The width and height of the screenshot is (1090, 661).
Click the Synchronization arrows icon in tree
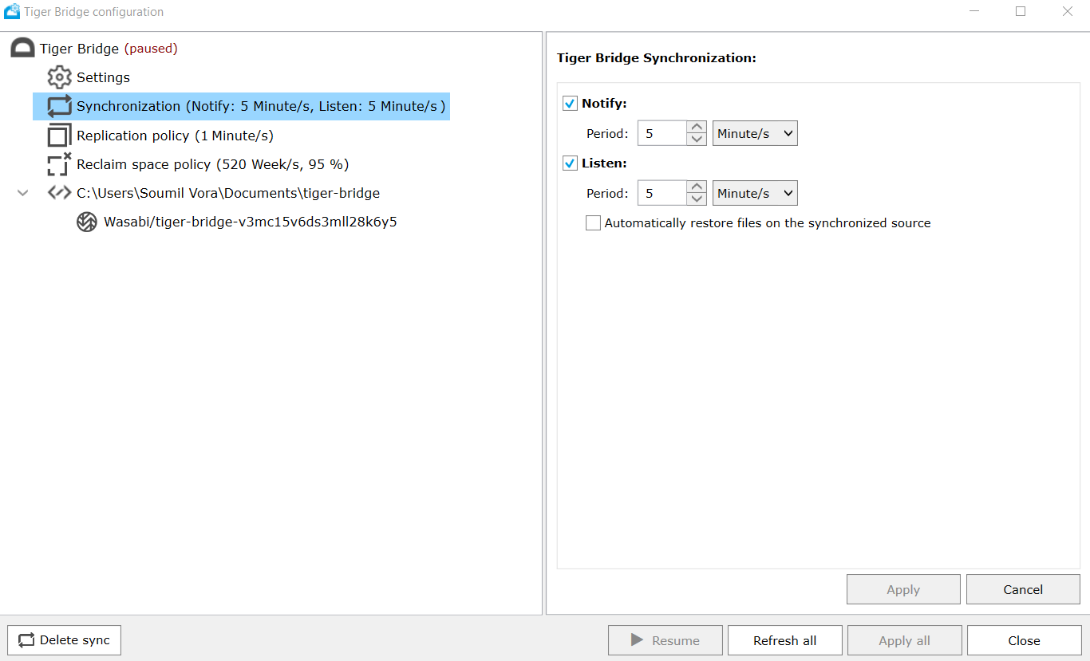tap(60, 106)
